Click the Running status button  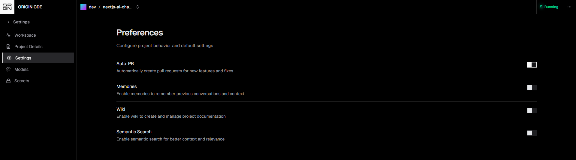pyautogui.click(x=549, y=7)
